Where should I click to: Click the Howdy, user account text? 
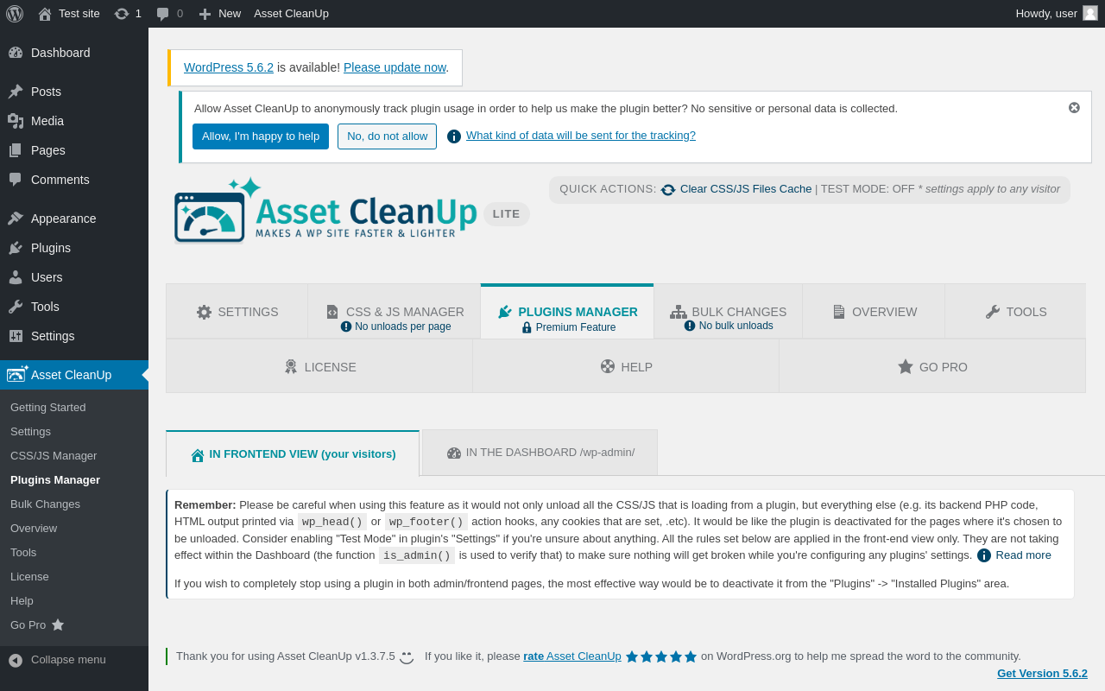[1046, 14]
